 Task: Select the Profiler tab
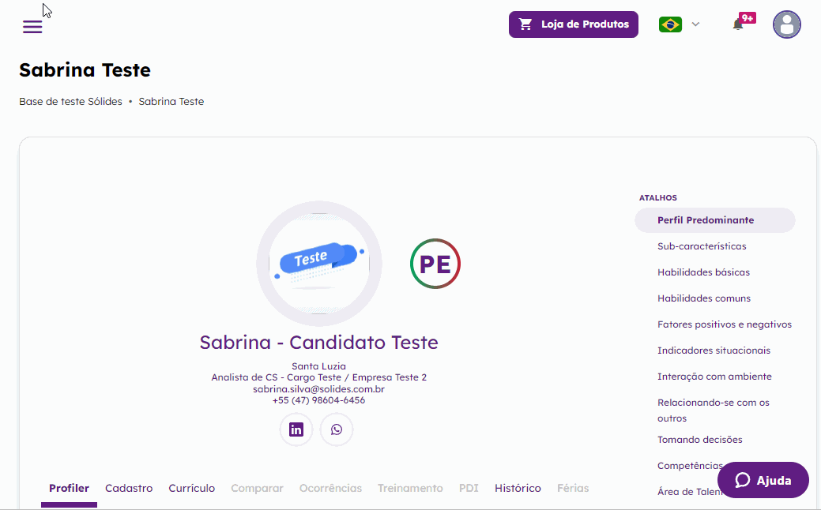(x=69, y=488)
